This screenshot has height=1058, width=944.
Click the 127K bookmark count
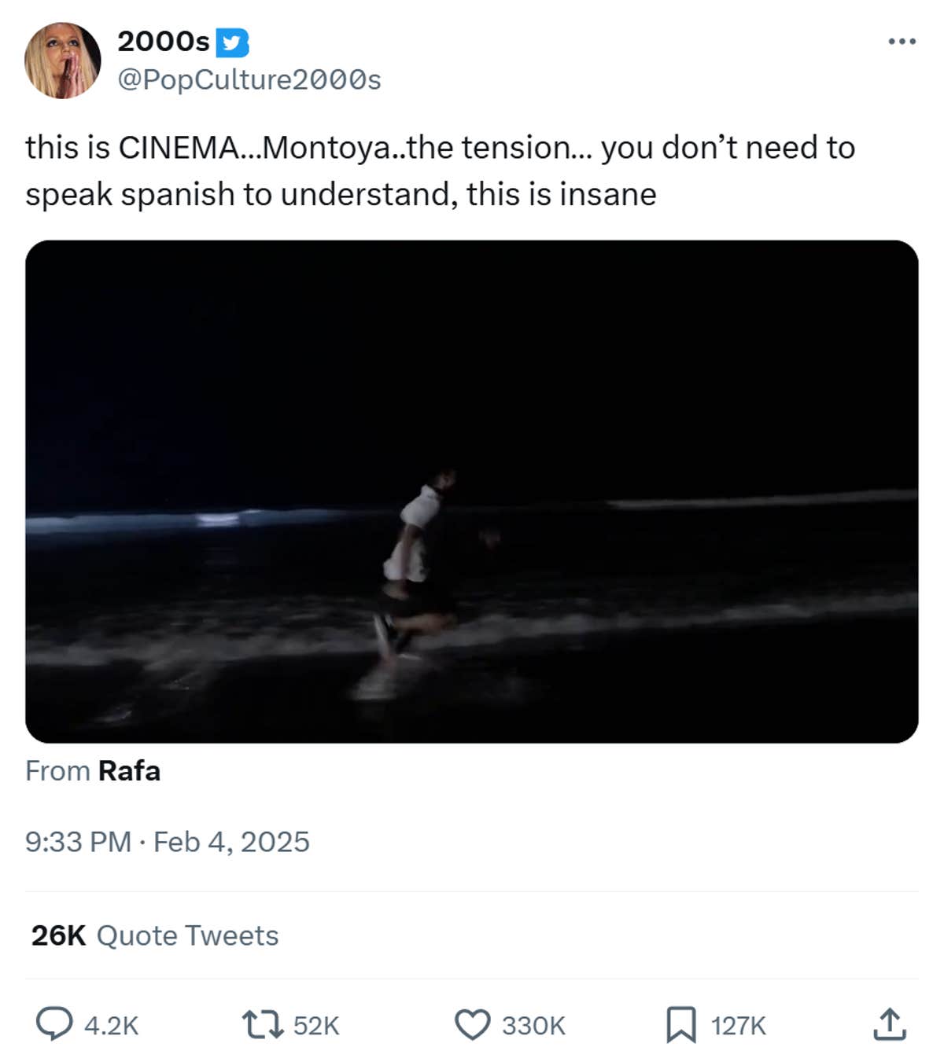(738, 1026)
